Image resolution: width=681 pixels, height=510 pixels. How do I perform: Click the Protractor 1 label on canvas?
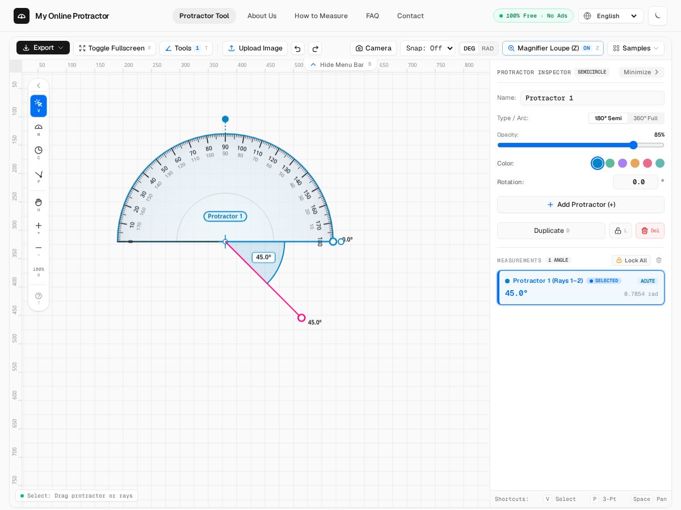(x=225, y=216)
